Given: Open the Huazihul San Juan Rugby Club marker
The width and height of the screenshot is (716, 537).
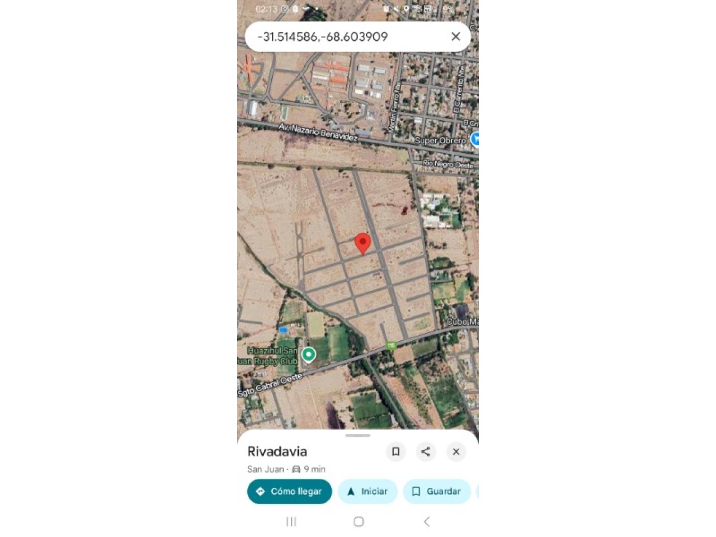Looking at the screenshot, I should click(x=308, y=355).
